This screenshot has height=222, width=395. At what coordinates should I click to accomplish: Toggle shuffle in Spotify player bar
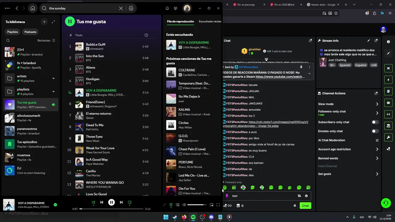[x=93, y=202]
